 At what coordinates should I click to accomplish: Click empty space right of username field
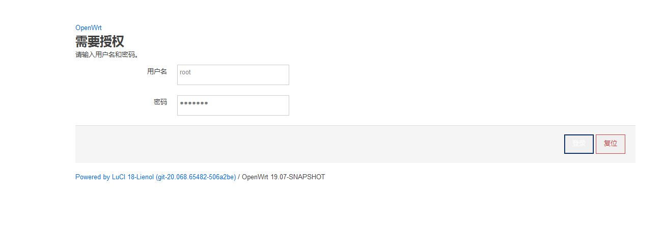pos(407,75)
